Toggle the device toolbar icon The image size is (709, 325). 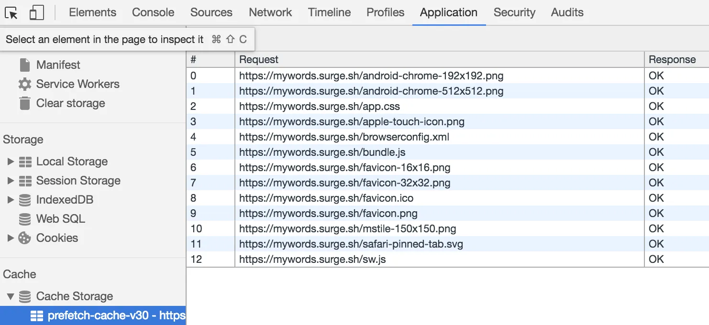pyautogui.click(x=36, y=13)
